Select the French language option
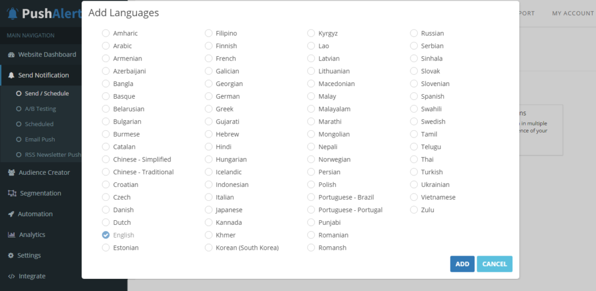Image resolution: width=596 pixels, height=291 pixels. (x=209, y=59)
